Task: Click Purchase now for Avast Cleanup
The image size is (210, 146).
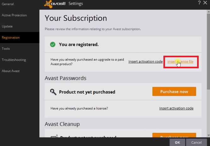Action: [174, 136]
